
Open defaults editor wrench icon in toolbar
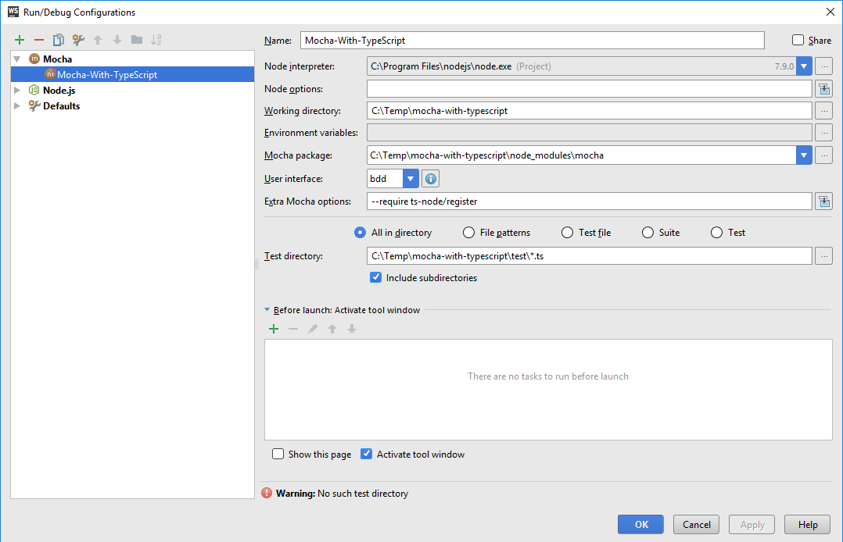tap(78, 40)
